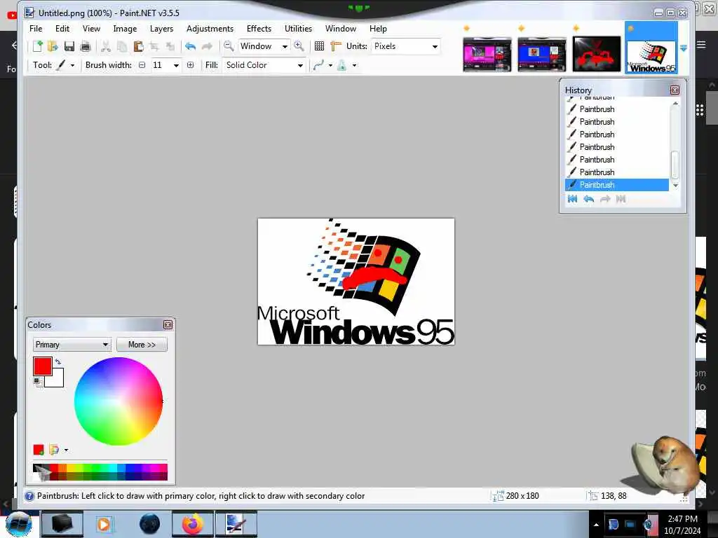Decrease brush width with minus button
Image resolution: width=718 pixels, height=538 pixels.
(x=142, y=65)
